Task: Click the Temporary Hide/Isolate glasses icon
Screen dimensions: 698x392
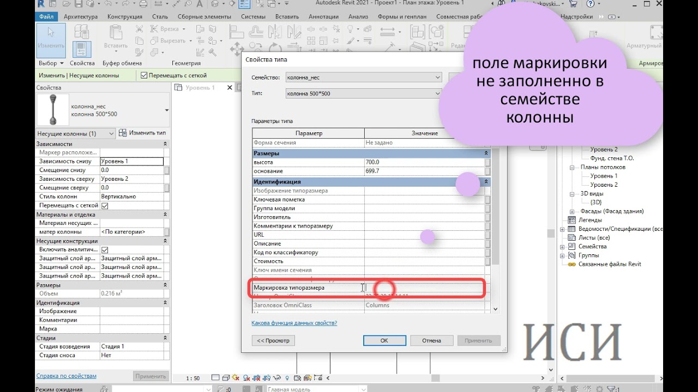Action: (277, 378)
